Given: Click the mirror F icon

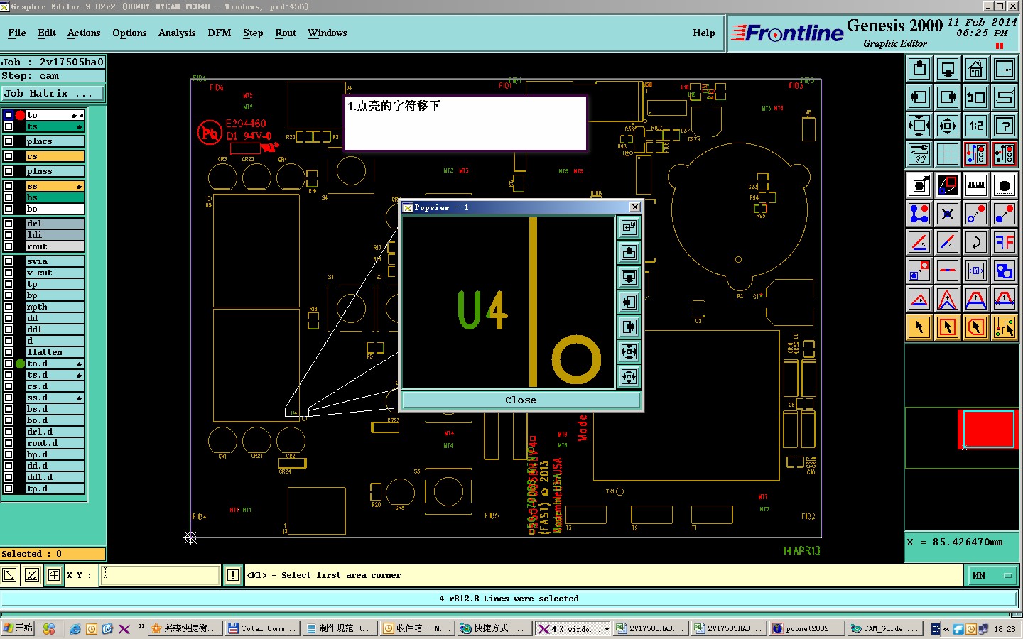Looking at the screenshot, I should point(1005,242).
